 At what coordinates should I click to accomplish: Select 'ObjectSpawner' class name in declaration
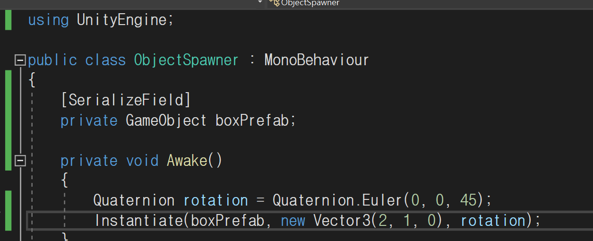click(187, 60)
